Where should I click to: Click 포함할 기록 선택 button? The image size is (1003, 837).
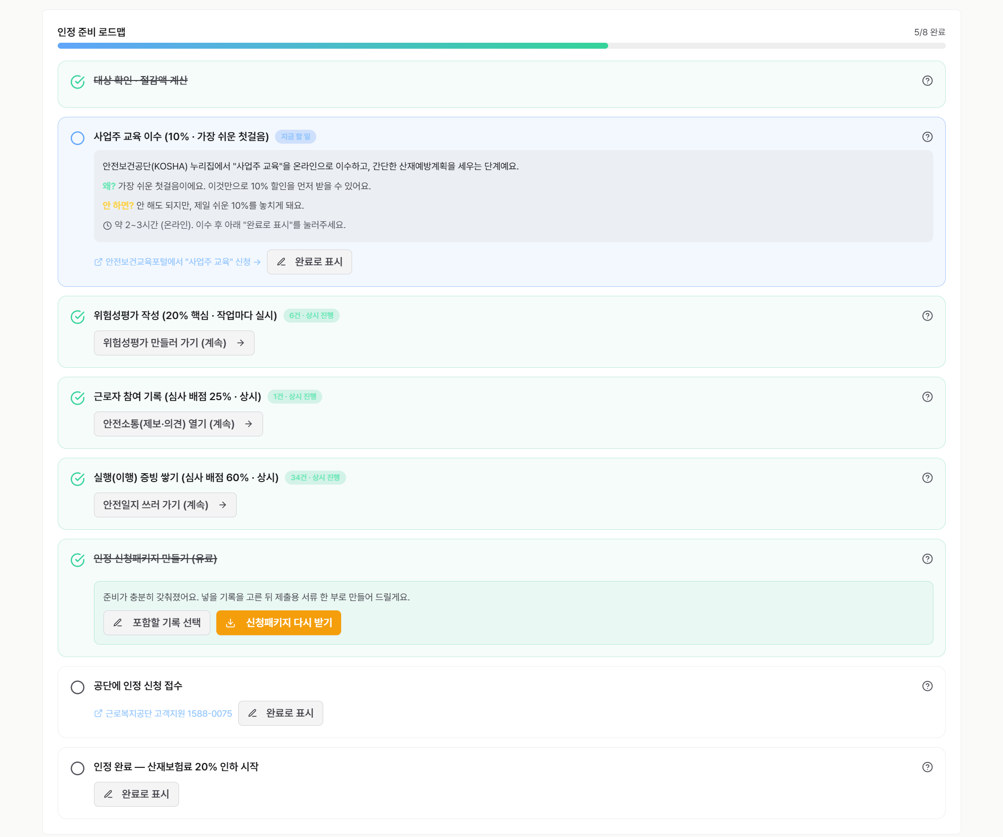pyautogui.click(x=157, y=623)
